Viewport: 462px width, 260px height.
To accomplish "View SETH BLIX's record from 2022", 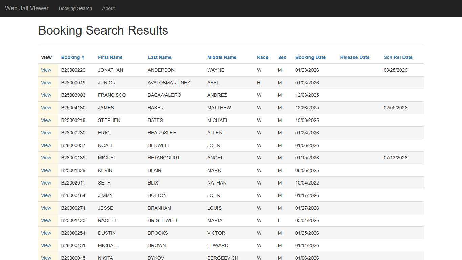I will [46, 183].
